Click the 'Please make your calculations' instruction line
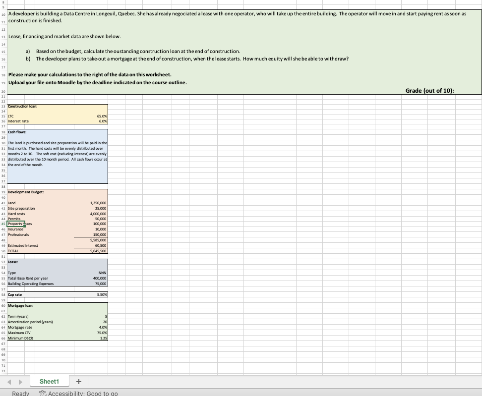 90,75
